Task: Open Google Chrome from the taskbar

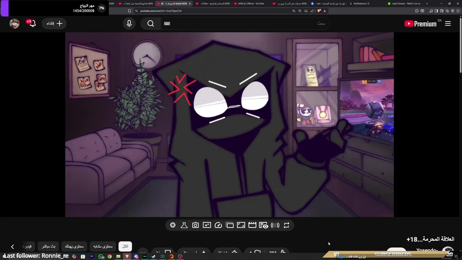Action: [109, 256]
